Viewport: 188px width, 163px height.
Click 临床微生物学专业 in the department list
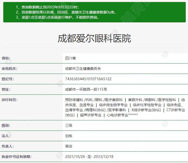coord(113,105)
